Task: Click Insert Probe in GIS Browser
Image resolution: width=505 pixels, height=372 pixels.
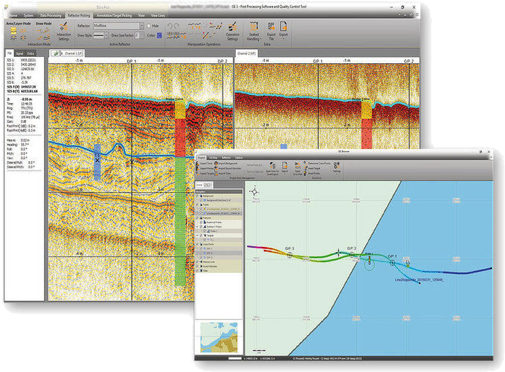Action: (x=312, y=174)
